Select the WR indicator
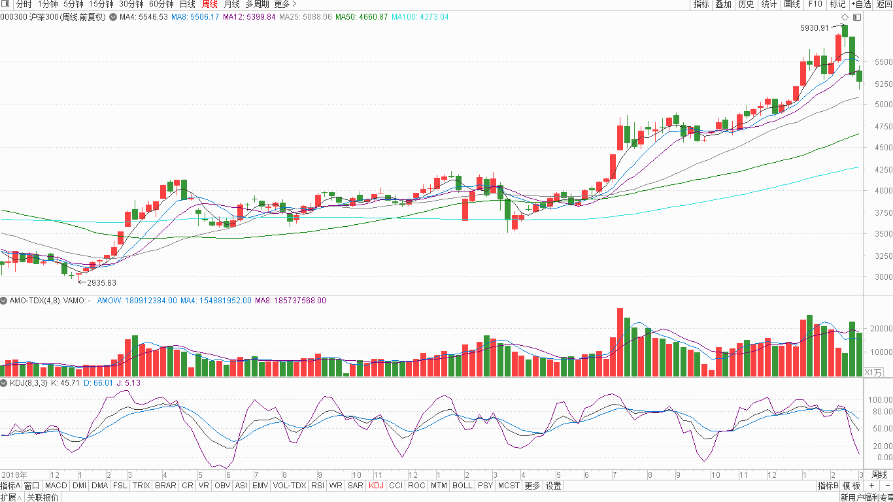This screenshot has height=502, width=893. [335, 486]
